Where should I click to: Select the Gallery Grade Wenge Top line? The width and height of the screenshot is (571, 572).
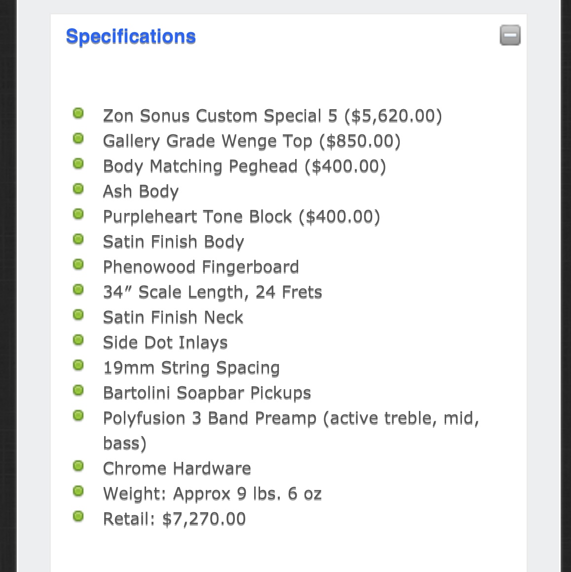(x=252, y=141)
